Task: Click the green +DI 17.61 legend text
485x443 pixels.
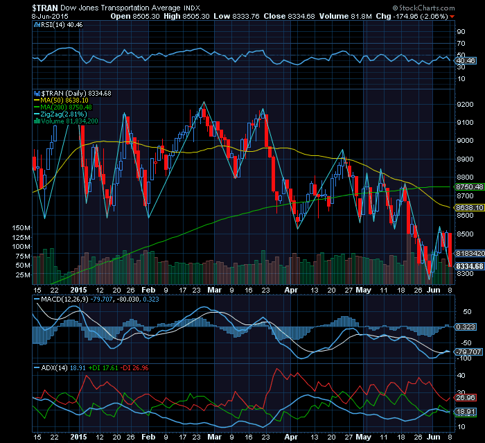Action: [x=103, y=368]
